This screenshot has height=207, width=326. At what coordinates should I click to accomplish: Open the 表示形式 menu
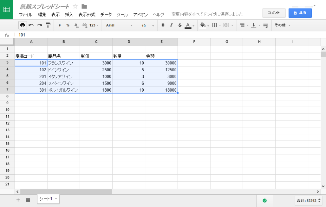pos(87,15)
